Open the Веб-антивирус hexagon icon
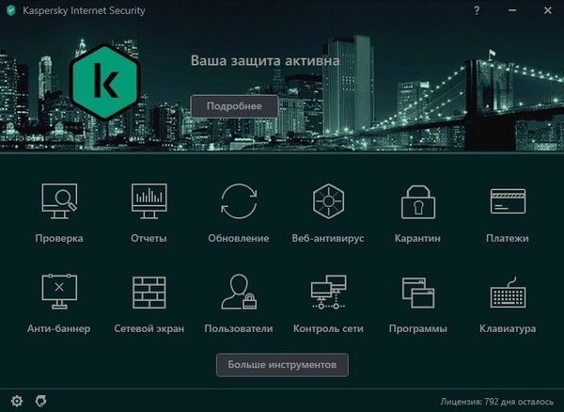 (328, 201)
